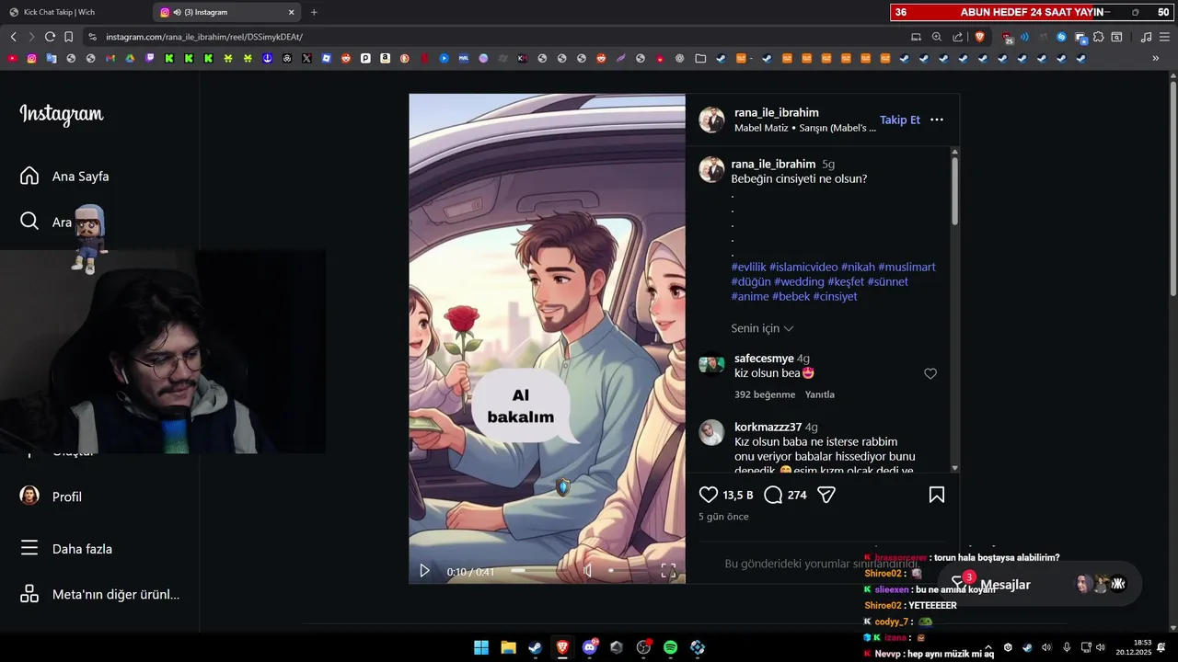Click the Mabel Matiz Sarışın audio link

click(x=805, y=128)
